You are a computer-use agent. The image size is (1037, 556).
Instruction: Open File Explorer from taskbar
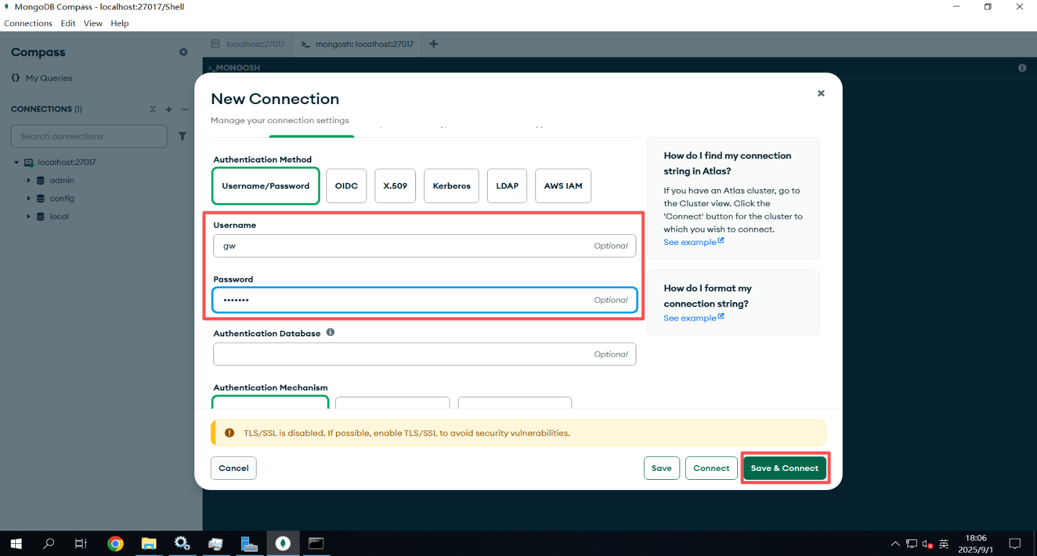(149, 543)
